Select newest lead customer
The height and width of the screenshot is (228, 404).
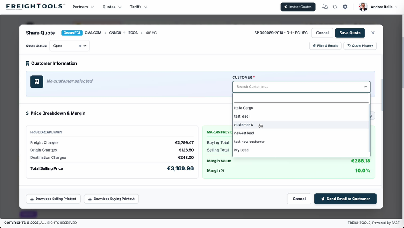point(300,133)
